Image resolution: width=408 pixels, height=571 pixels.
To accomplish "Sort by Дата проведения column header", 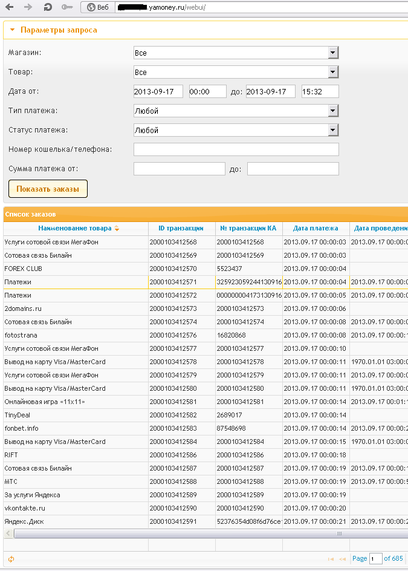I will coord(381,228).
